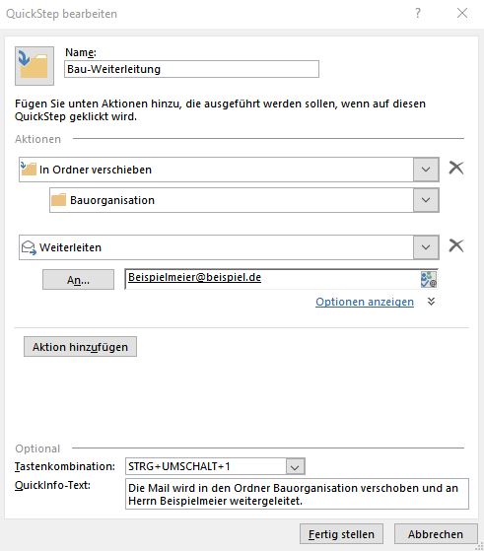
Task: Open the Tastenkombination shortcut dropdown
Action: (295, 466)
